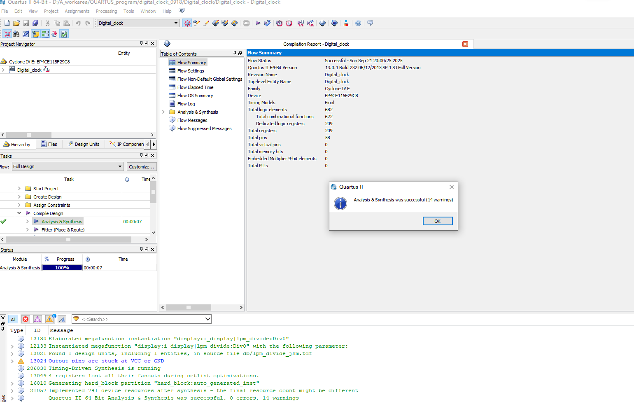Viewport: 634px width, 402px height.
Task: Open the Processing menu
Action: click(x=106, y=11)
